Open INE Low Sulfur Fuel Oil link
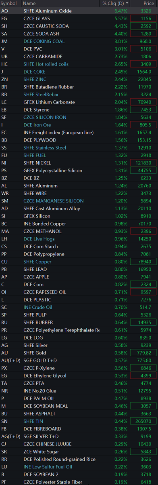Image resolution: width=158 pixels, height=485 pixels. (x=48, y=466)
